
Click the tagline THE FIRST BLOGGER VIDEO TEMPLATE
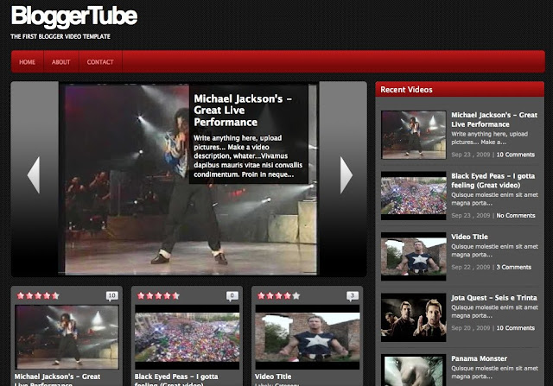[x=60, y=36]
